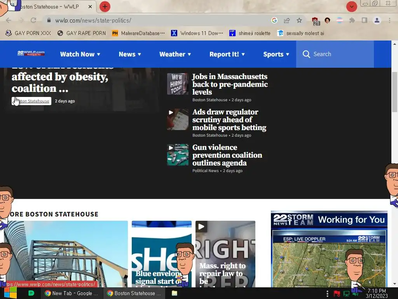
Task: Open the Windows Start button
Action: [x=10, y=293]
